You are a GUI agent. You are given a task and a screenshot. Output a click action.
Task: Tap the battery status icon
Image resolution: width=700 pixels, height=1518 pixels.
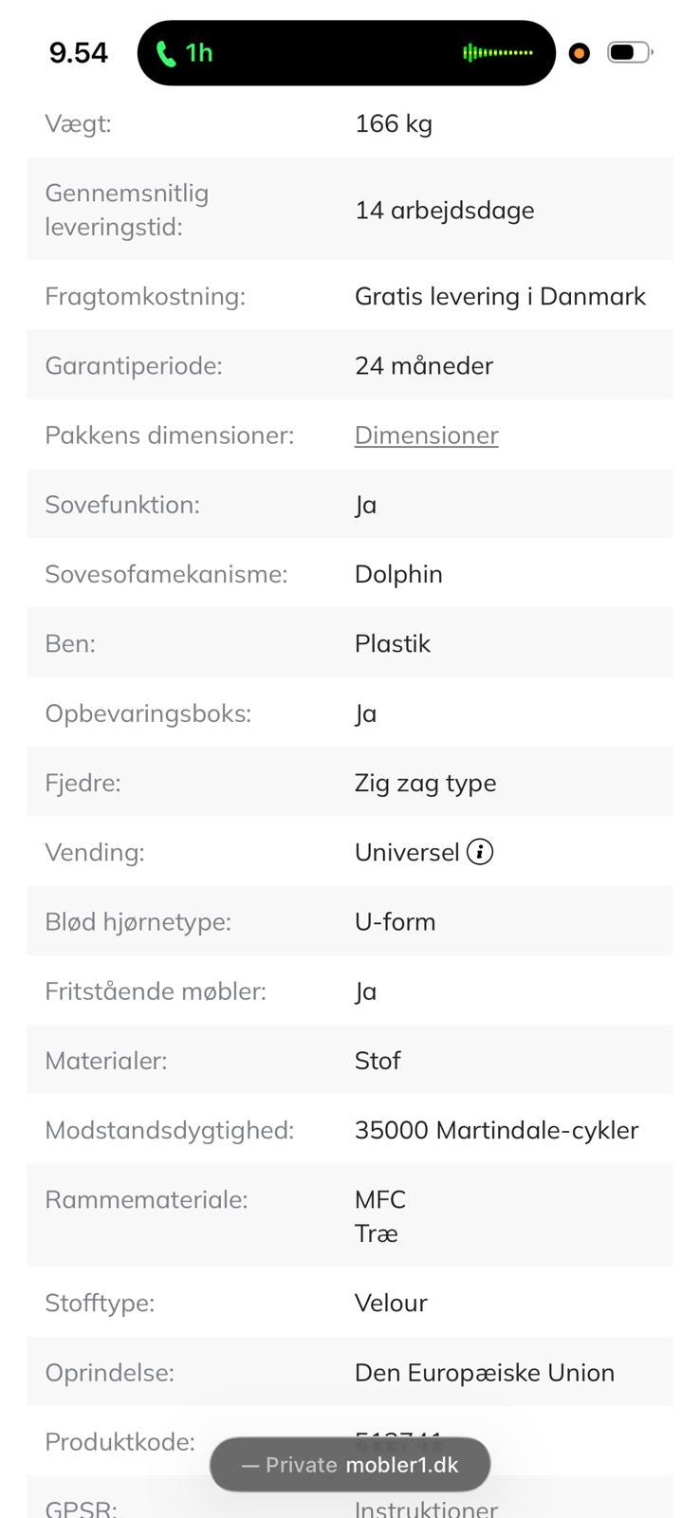(x=630, y=52)
